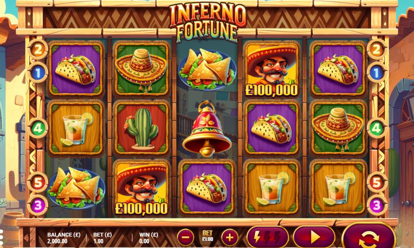Viewport: 414px width, 248px height.
Task: Click the spin button with circular arrows
Action: click(368, 236)
